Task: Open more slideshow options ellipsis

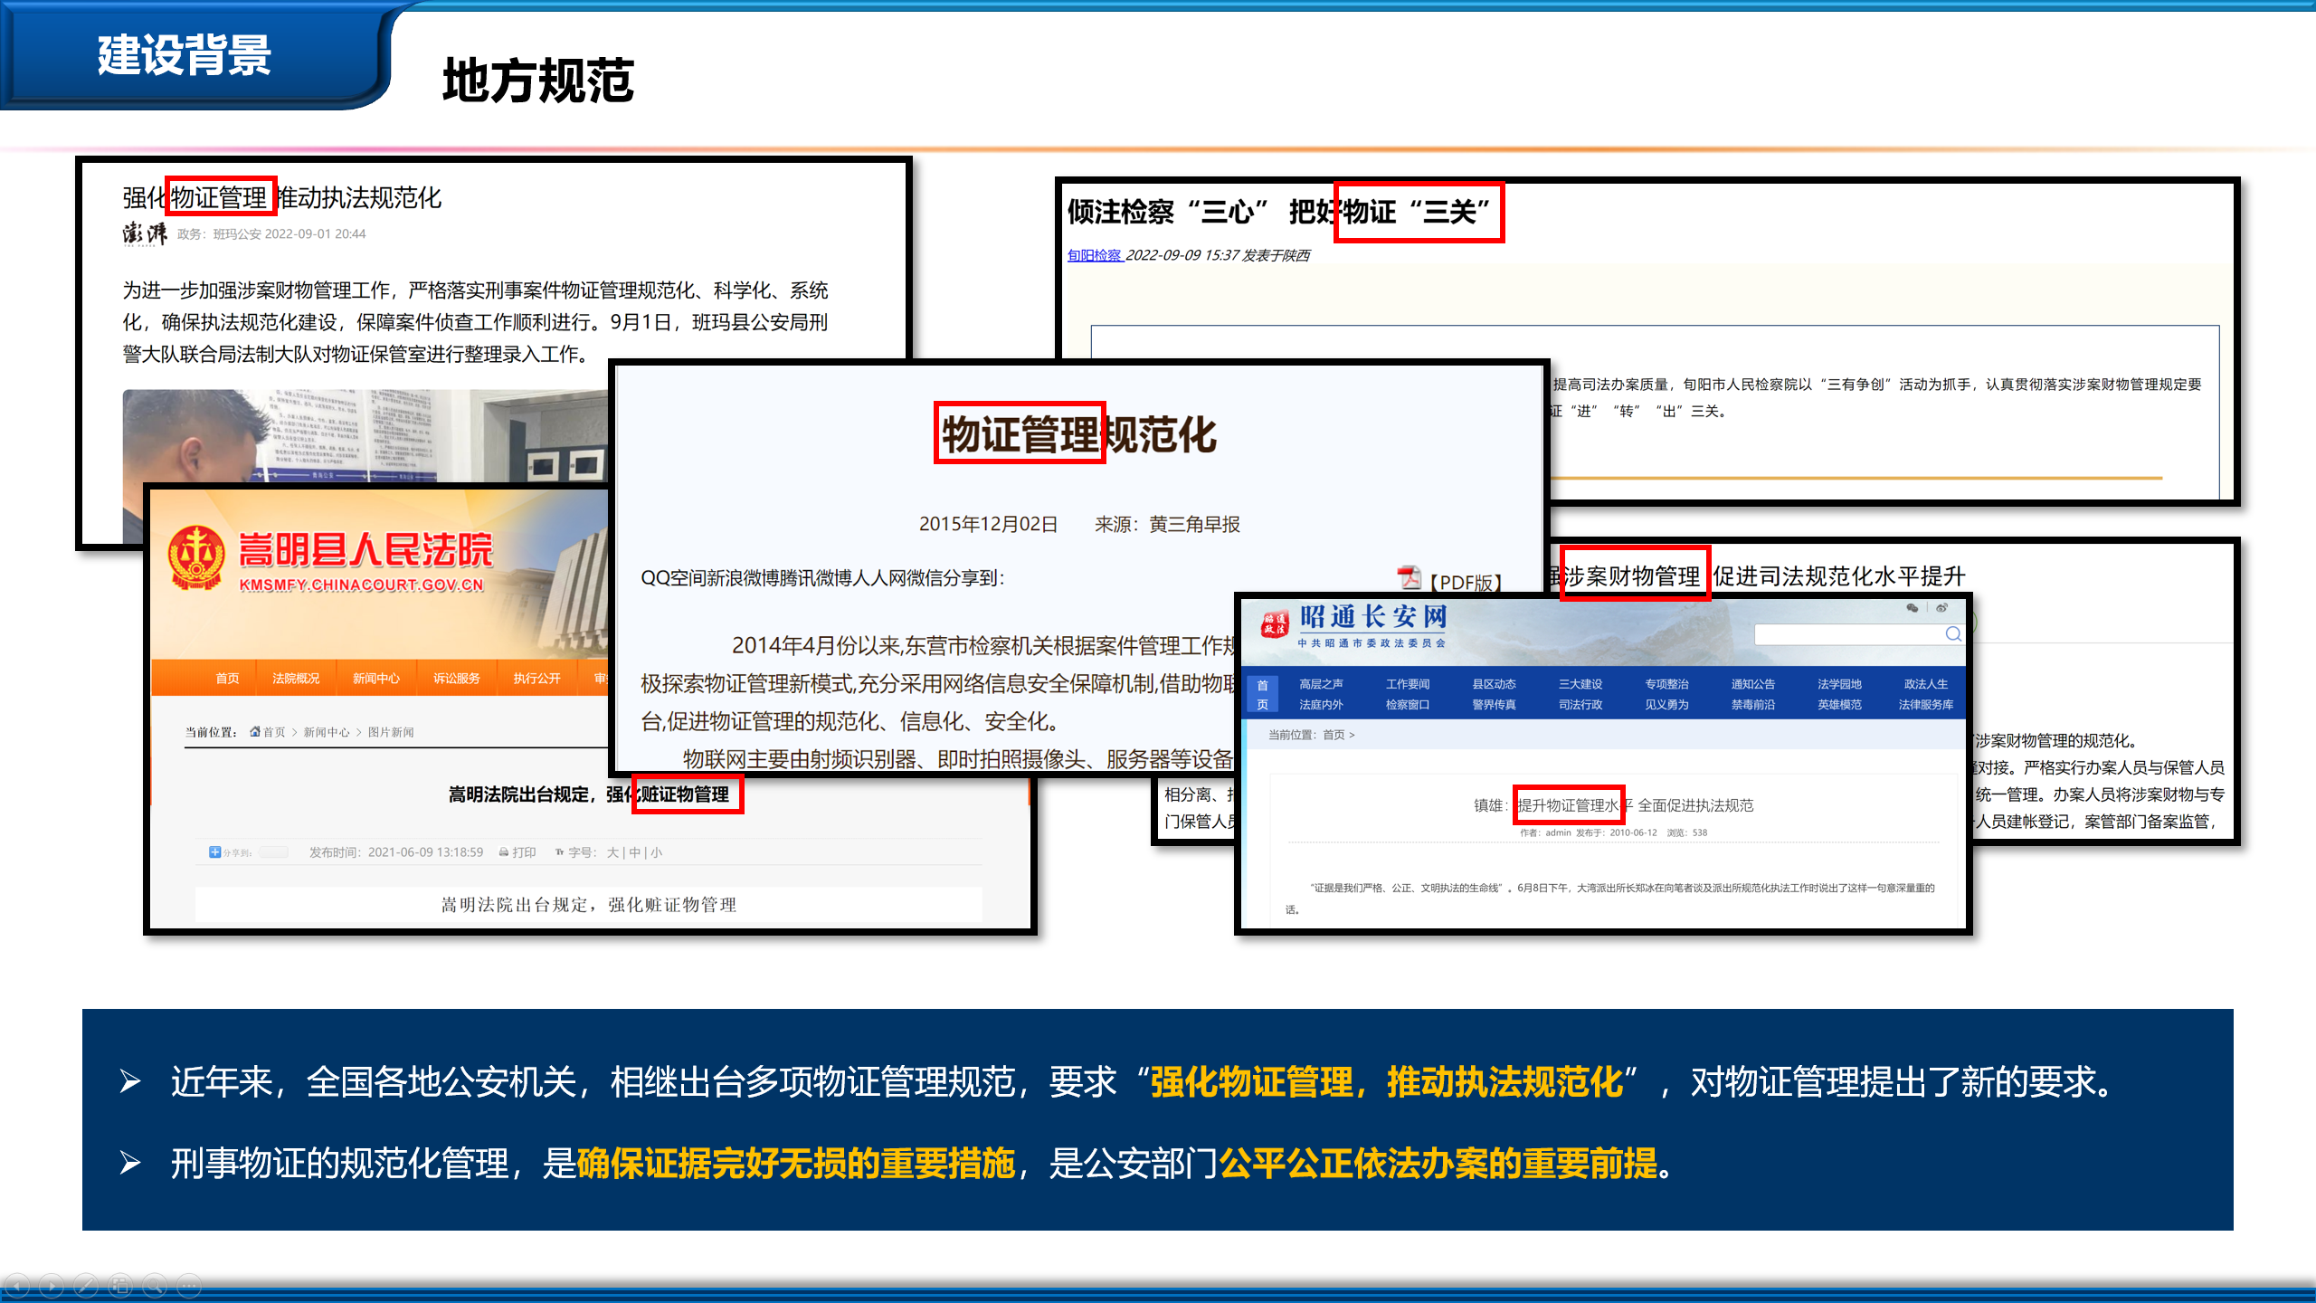Action: tap(189, 1286)
